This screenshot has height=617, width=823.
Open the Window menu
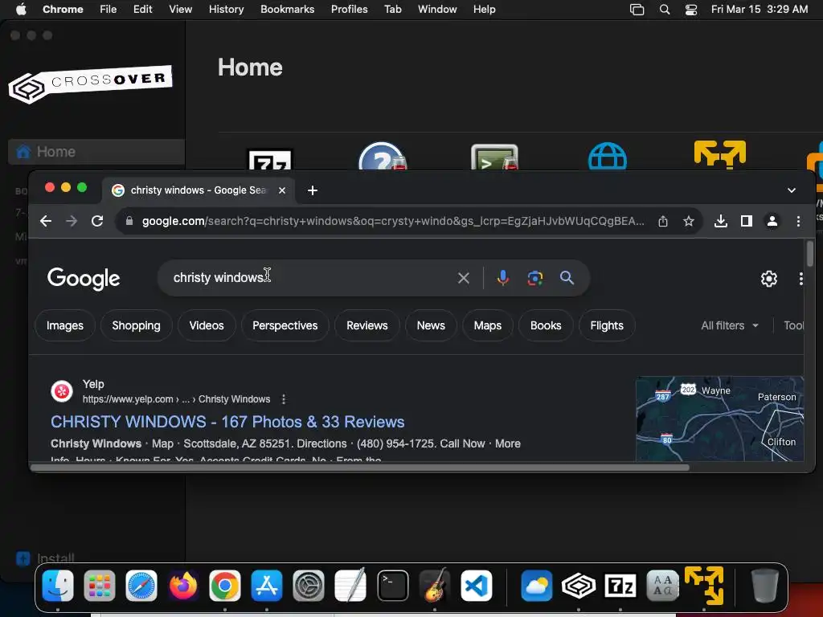point(437,10)
